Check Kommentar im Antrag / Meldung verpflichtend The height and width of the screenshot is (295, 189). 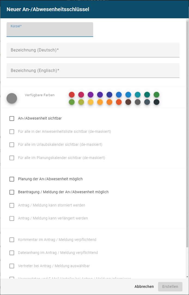tap(12, 240)
